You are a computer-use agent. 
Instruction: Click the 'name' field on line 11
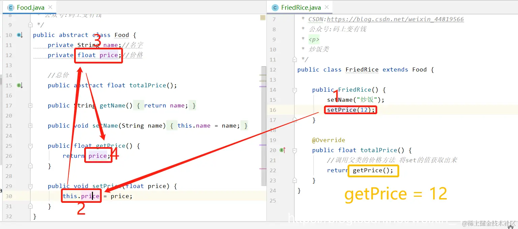pos(110,45)
